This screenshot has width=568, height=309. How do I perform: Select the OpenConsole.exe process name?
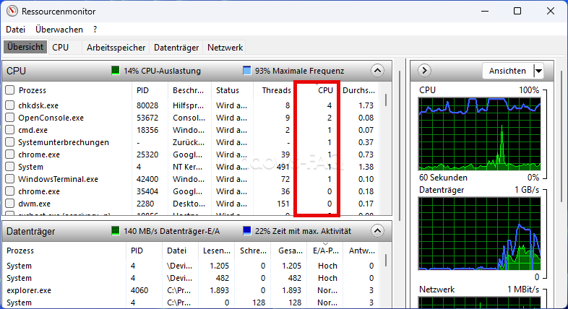[x=51, y=118]
